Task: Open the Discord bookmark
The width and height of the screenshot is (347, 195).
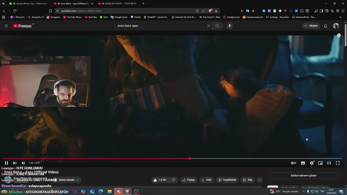Action: pos(17,17)
